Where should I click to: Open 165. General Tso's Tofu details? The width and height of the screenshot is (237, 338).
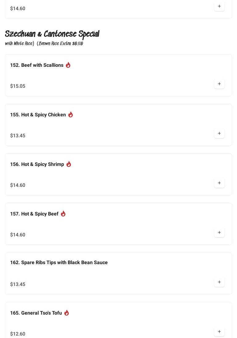tap(36, 313)
